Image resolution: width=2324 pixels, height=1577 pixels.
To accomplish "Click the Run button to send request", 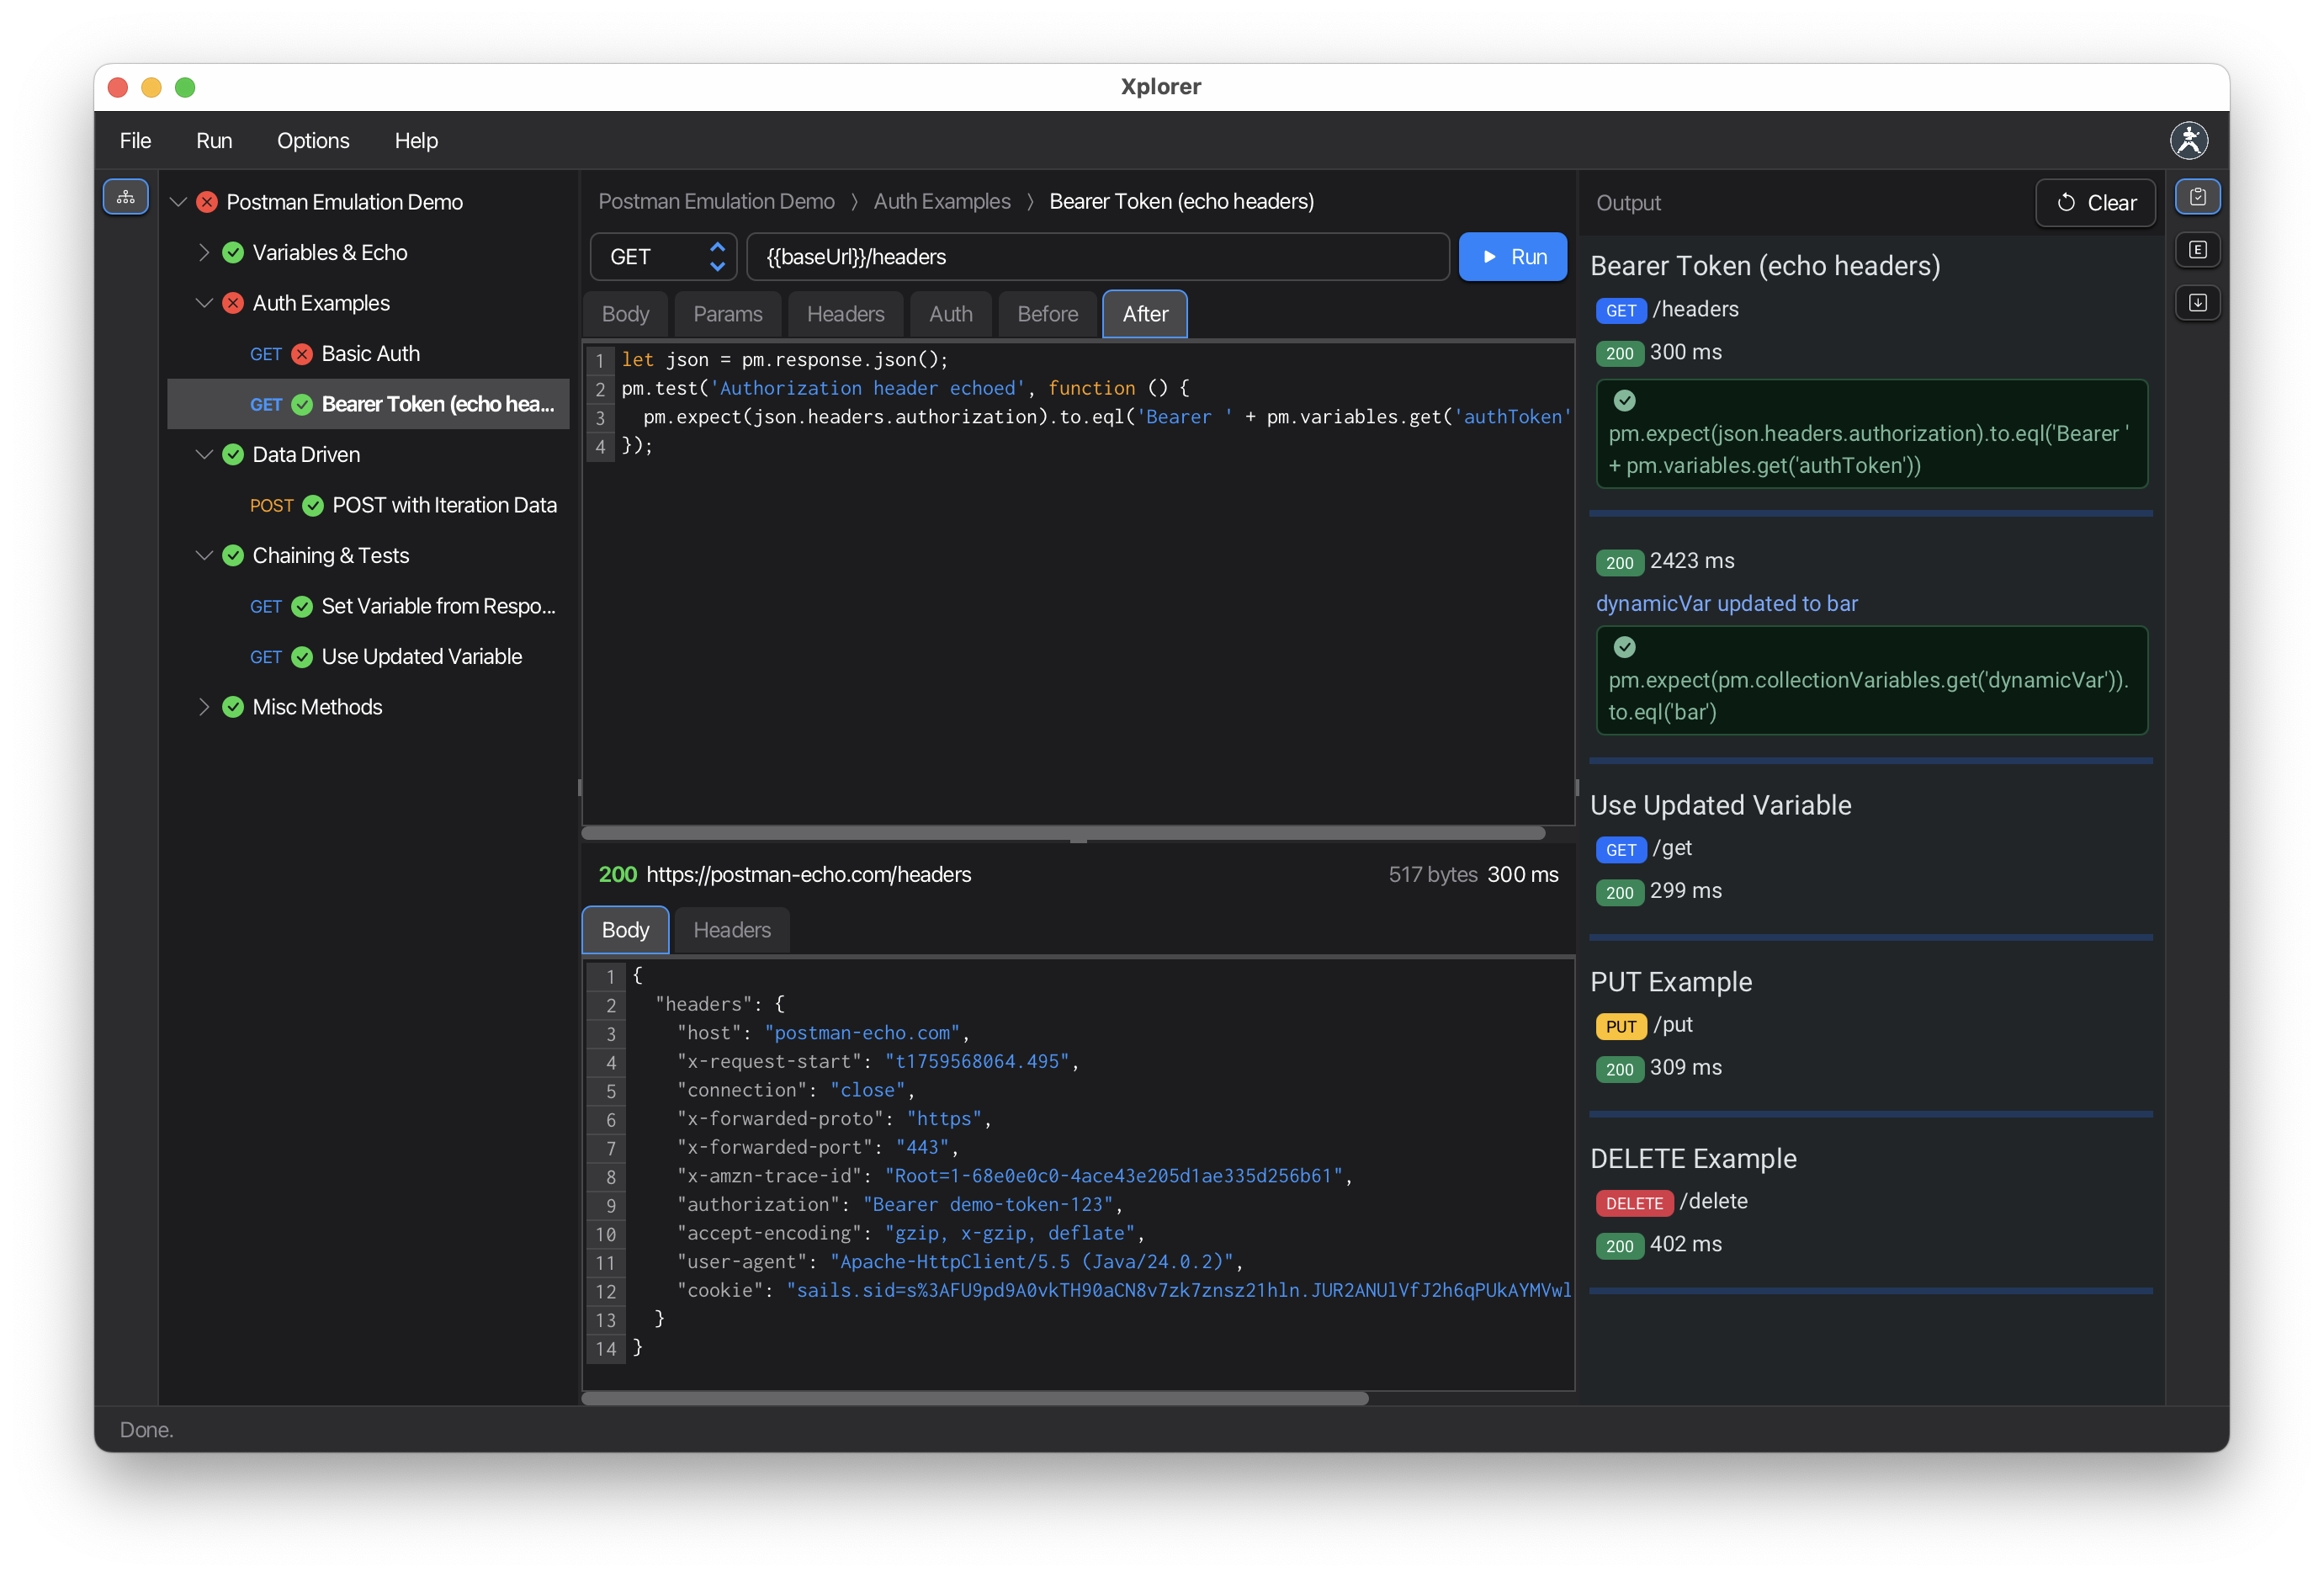I will click(x=1513, y=257).
